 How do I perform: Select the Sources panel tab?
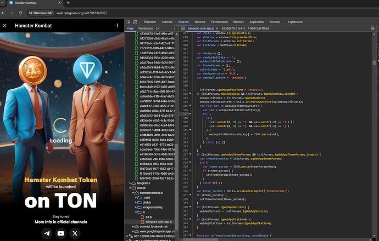coord(183,22)
